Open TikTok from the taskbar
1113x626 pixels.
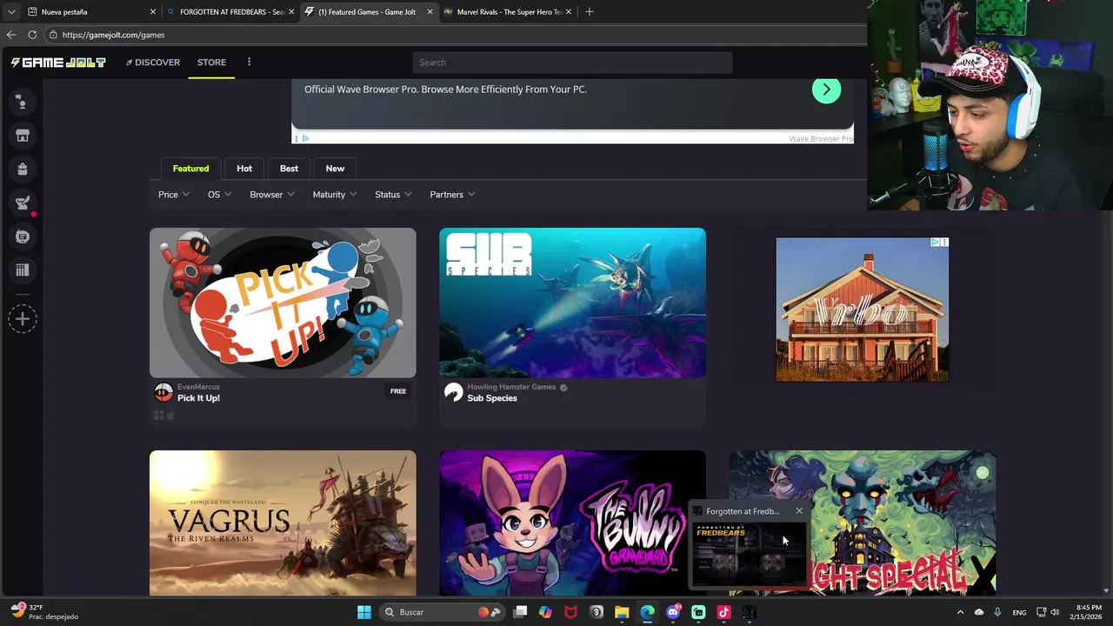pyautogui.click(x=723, y=612)
